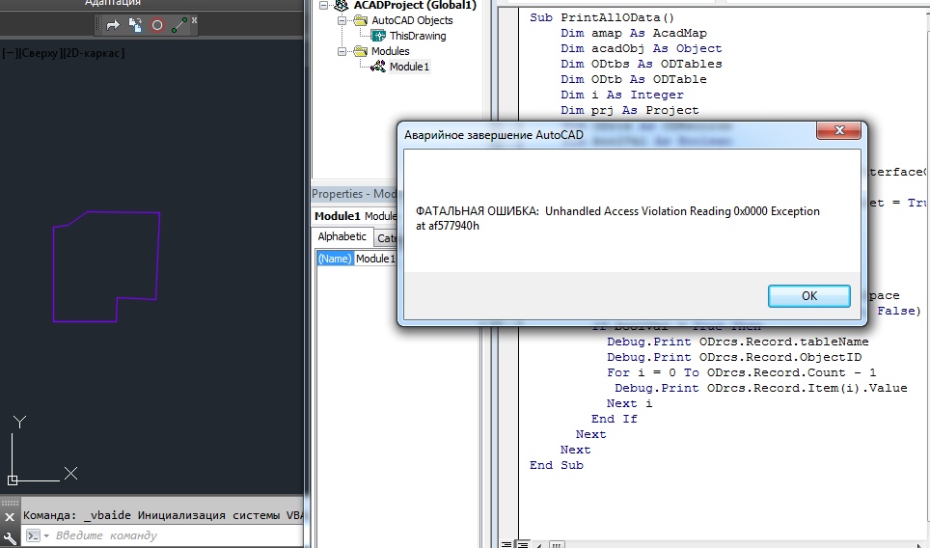Edit the Module1 name value field
Screen dimensions: 930x548
tap(375, 259)
